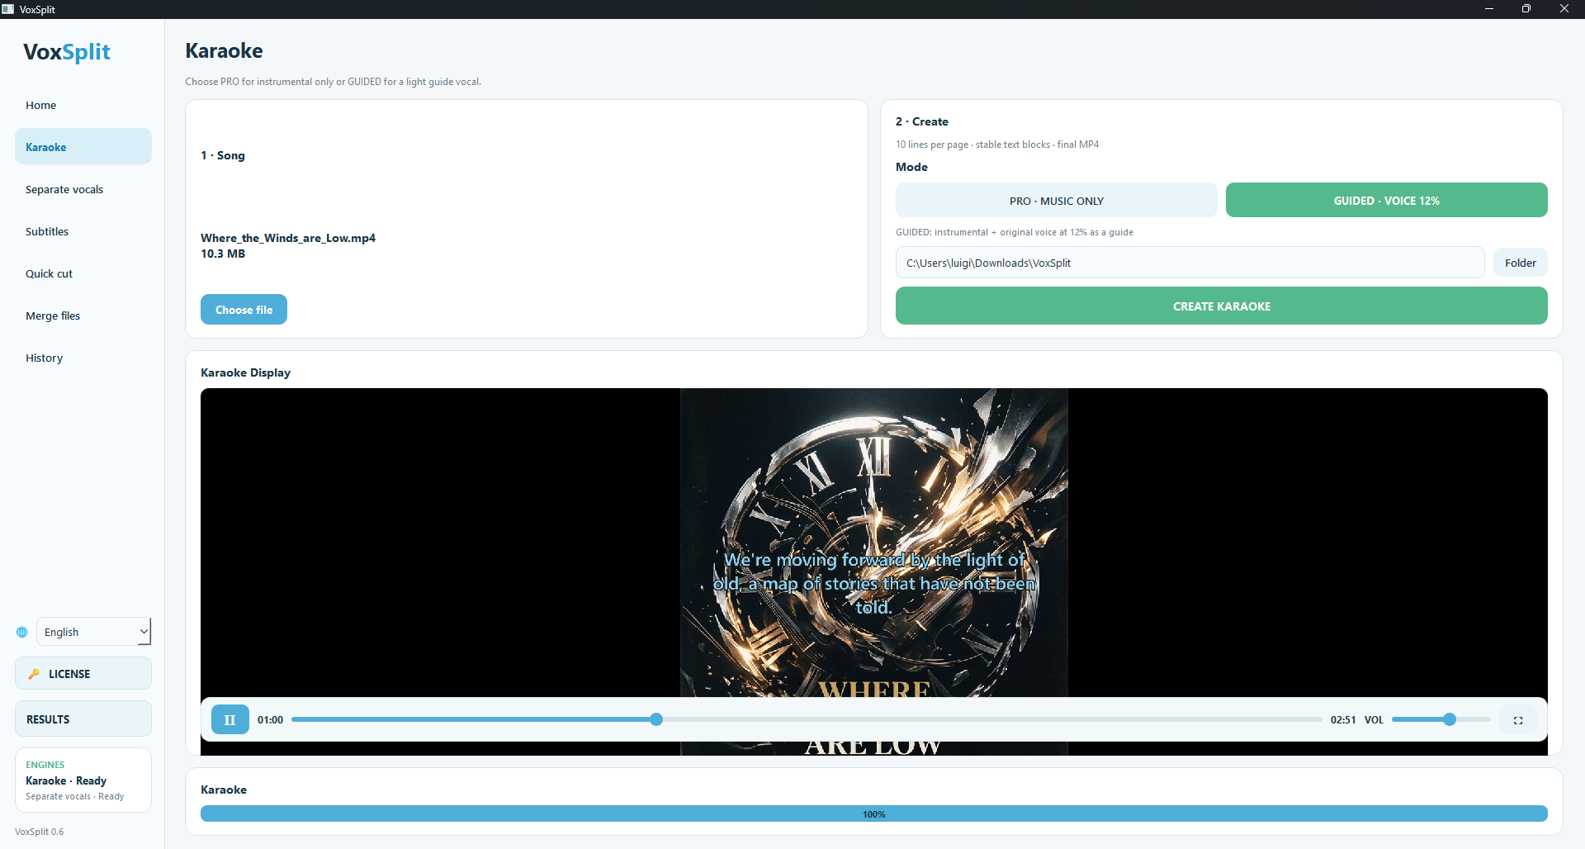The height and width of the screenshot is (849, 1585).
Task: Click Choose file button
Action: point(244,310)
